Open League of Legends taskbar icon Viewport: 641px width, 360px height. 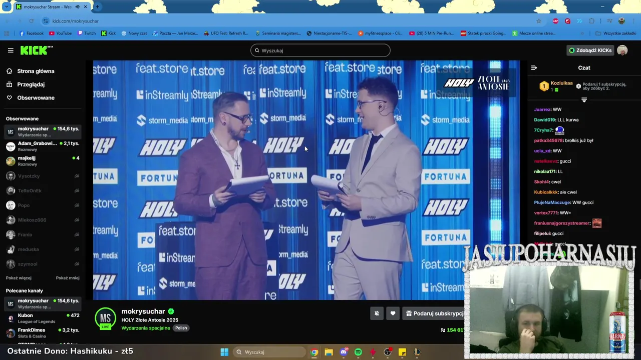(417, 352)
